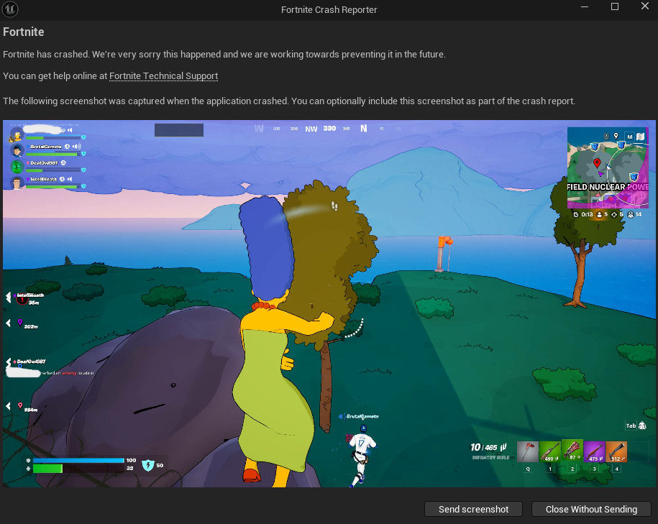Image resolution: width=658 pixels, height=524 pixels.
Task: Click the folded map icon on minimap
Action: 640,137
